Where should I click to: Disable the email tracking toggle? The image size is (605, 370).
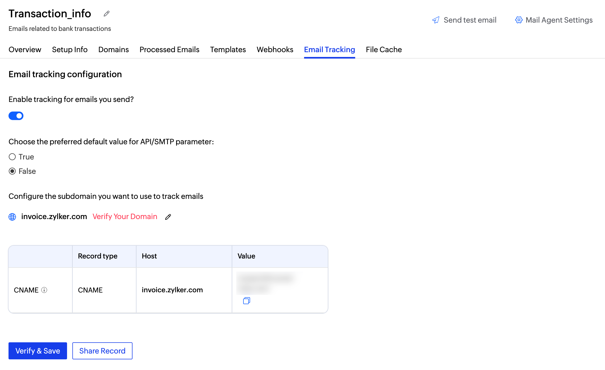click(x=16, y=116)
